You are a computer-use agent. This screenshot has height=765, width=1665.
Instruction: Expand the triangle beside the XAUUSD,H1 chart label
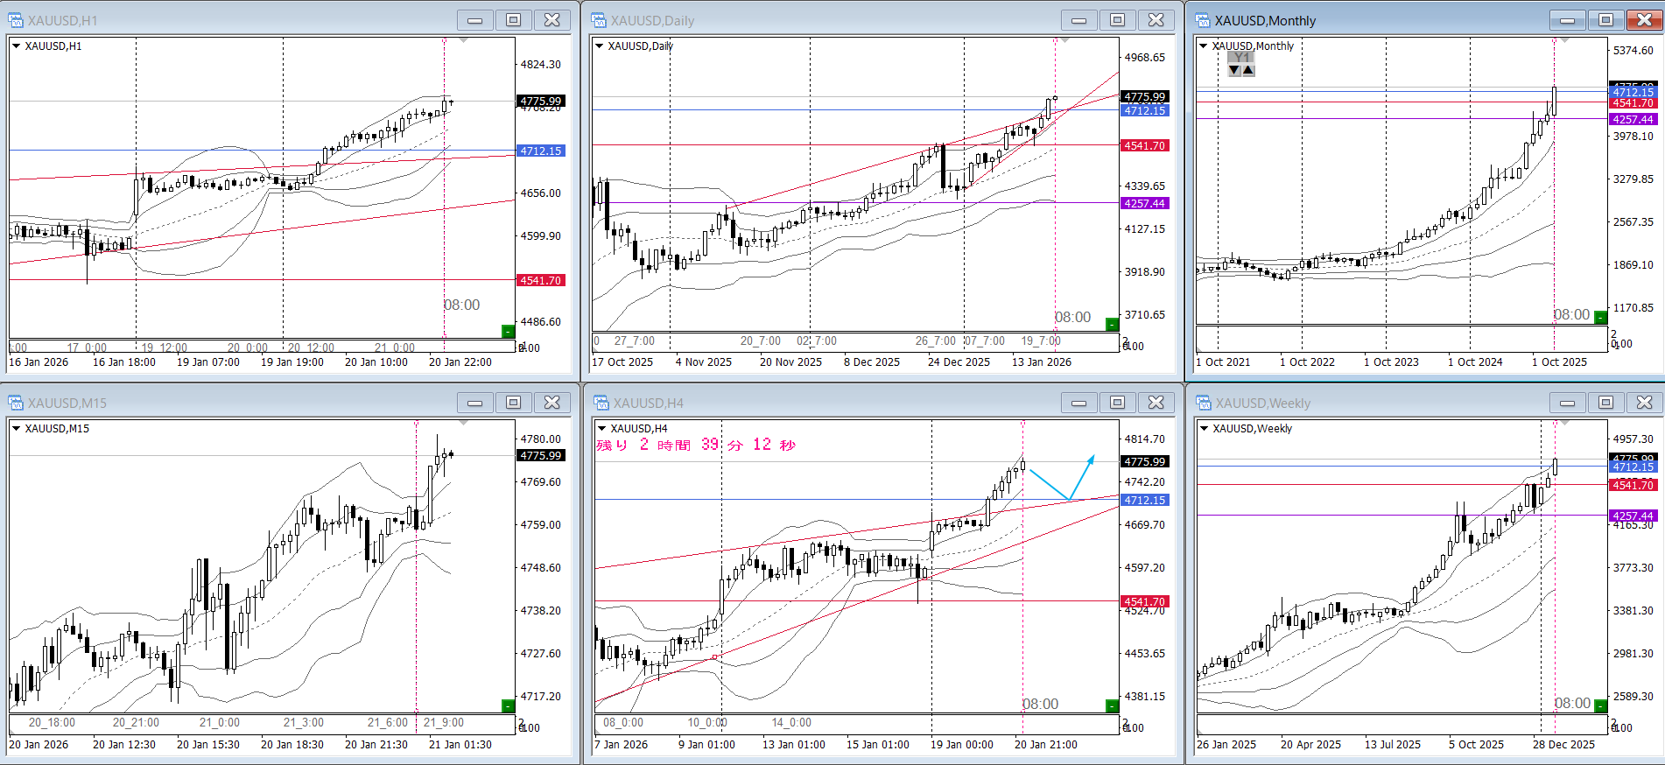click(17, 46)
